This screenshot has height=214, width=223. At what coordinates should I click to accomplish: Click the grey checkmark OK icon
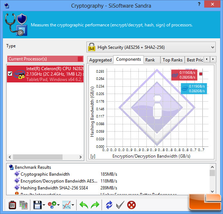(x=120, y=205)
